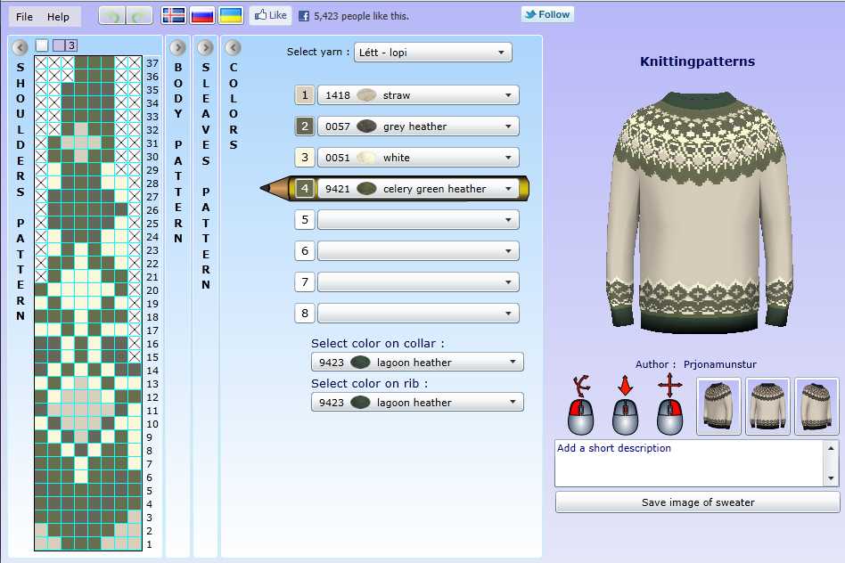Open the empty color 5 dropdown
This screenshot has height=563, width=845.
pyautogui.click(x=418, y=220)
